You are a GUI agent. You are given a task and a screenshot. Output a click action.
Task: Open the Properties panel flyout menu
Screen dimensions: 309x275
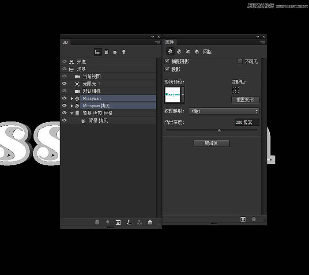coord(263,42)
